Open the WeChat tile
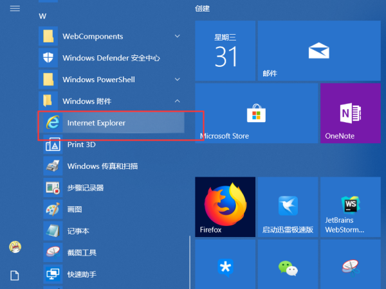The width and height of the screenshot is (386, 289). tap(288, 265)
